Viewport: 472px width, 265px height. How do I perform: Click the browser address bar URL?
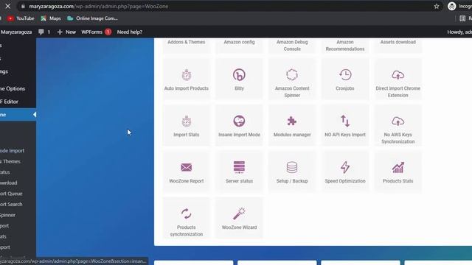click(x=98, y=6)
